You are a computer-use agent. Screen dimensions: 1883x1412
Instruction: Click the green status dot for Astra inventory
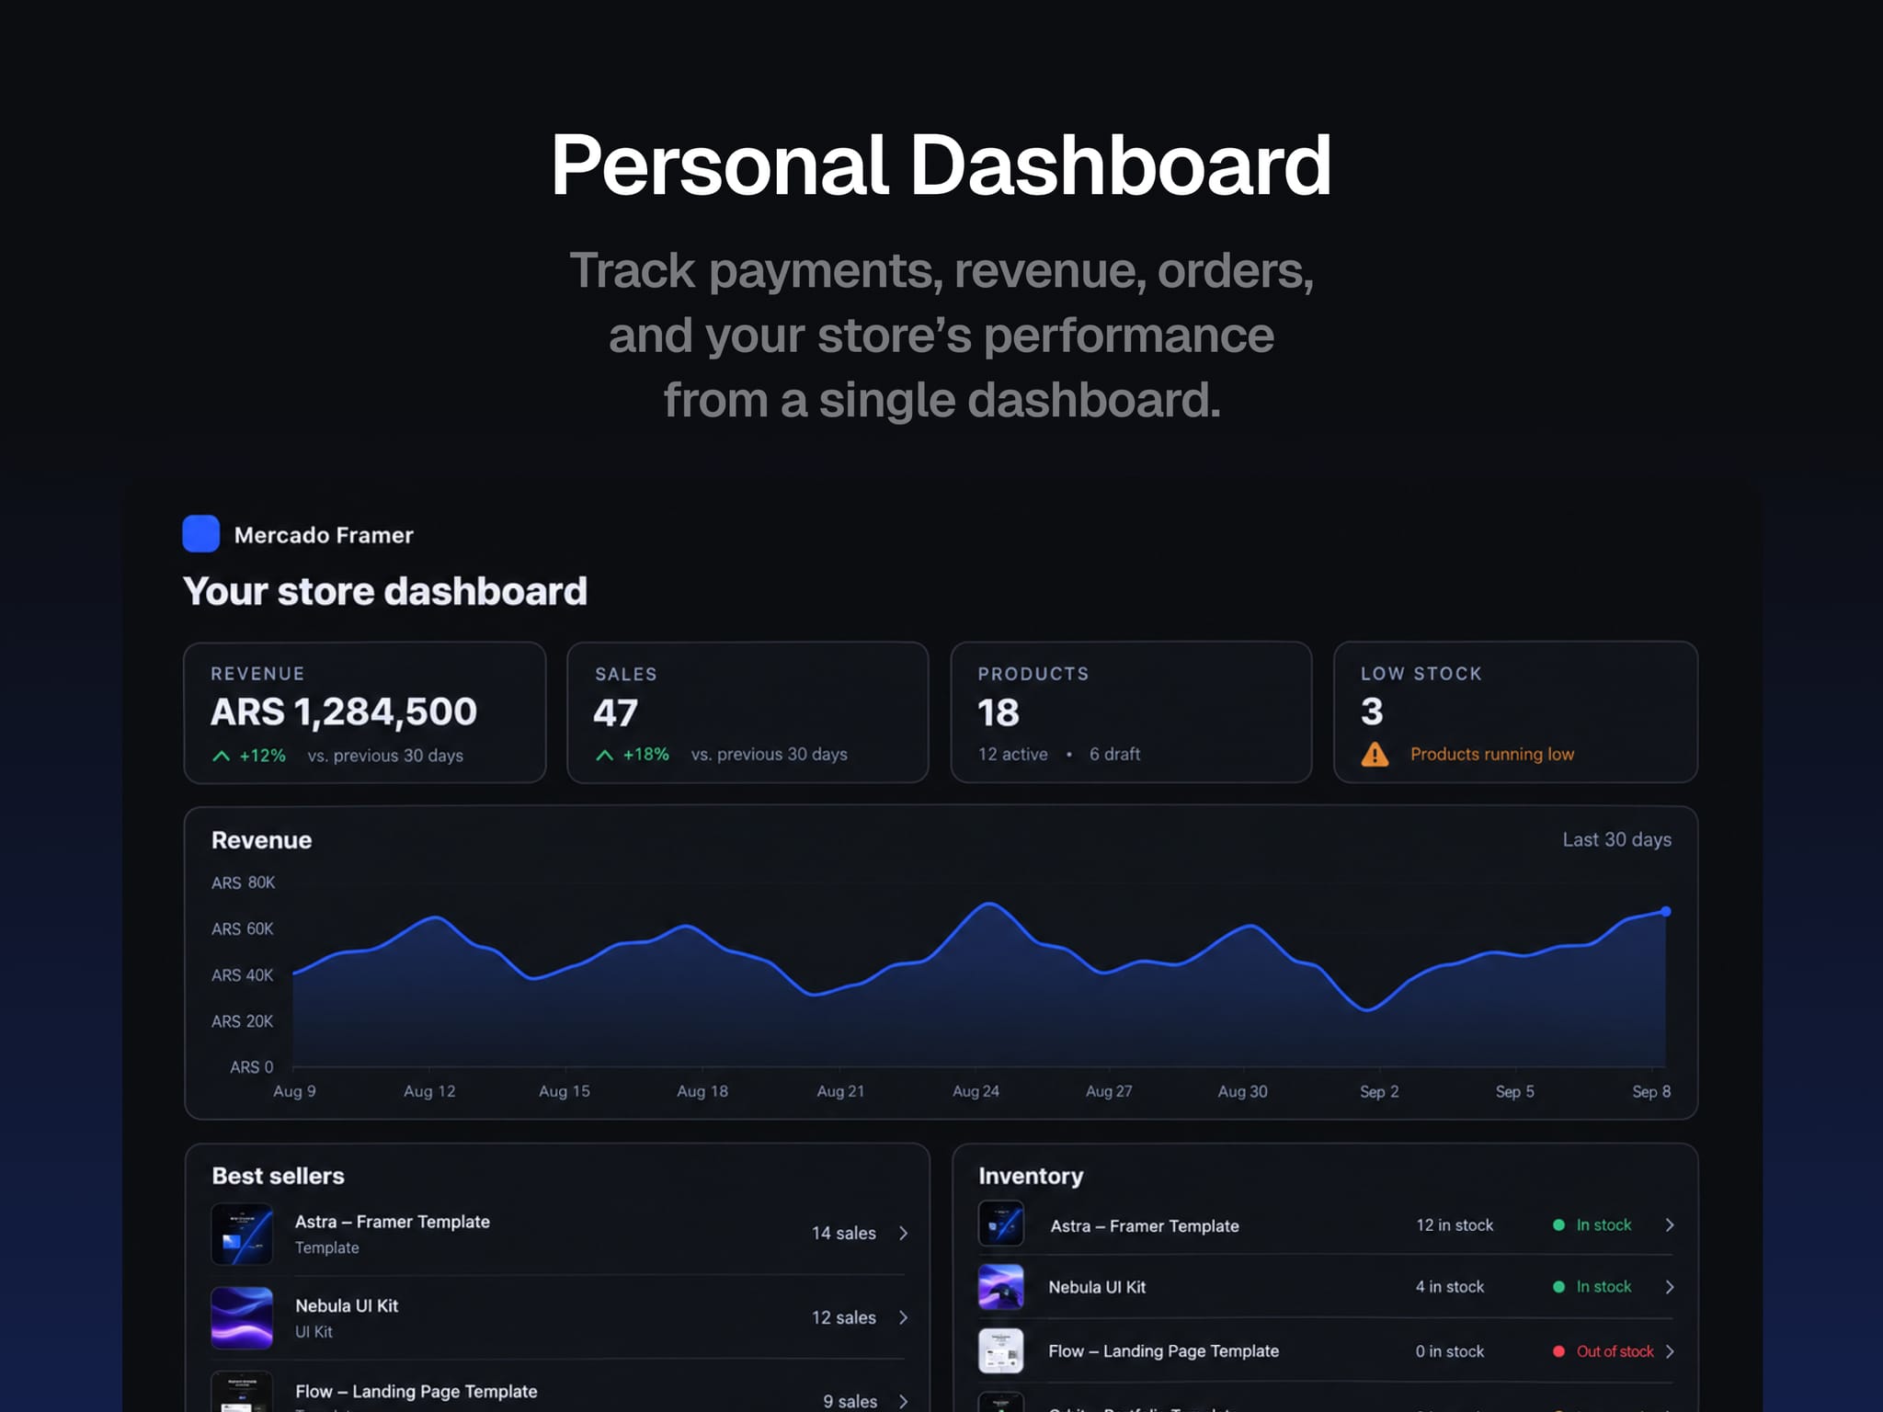click(x=1558, y=1224)
